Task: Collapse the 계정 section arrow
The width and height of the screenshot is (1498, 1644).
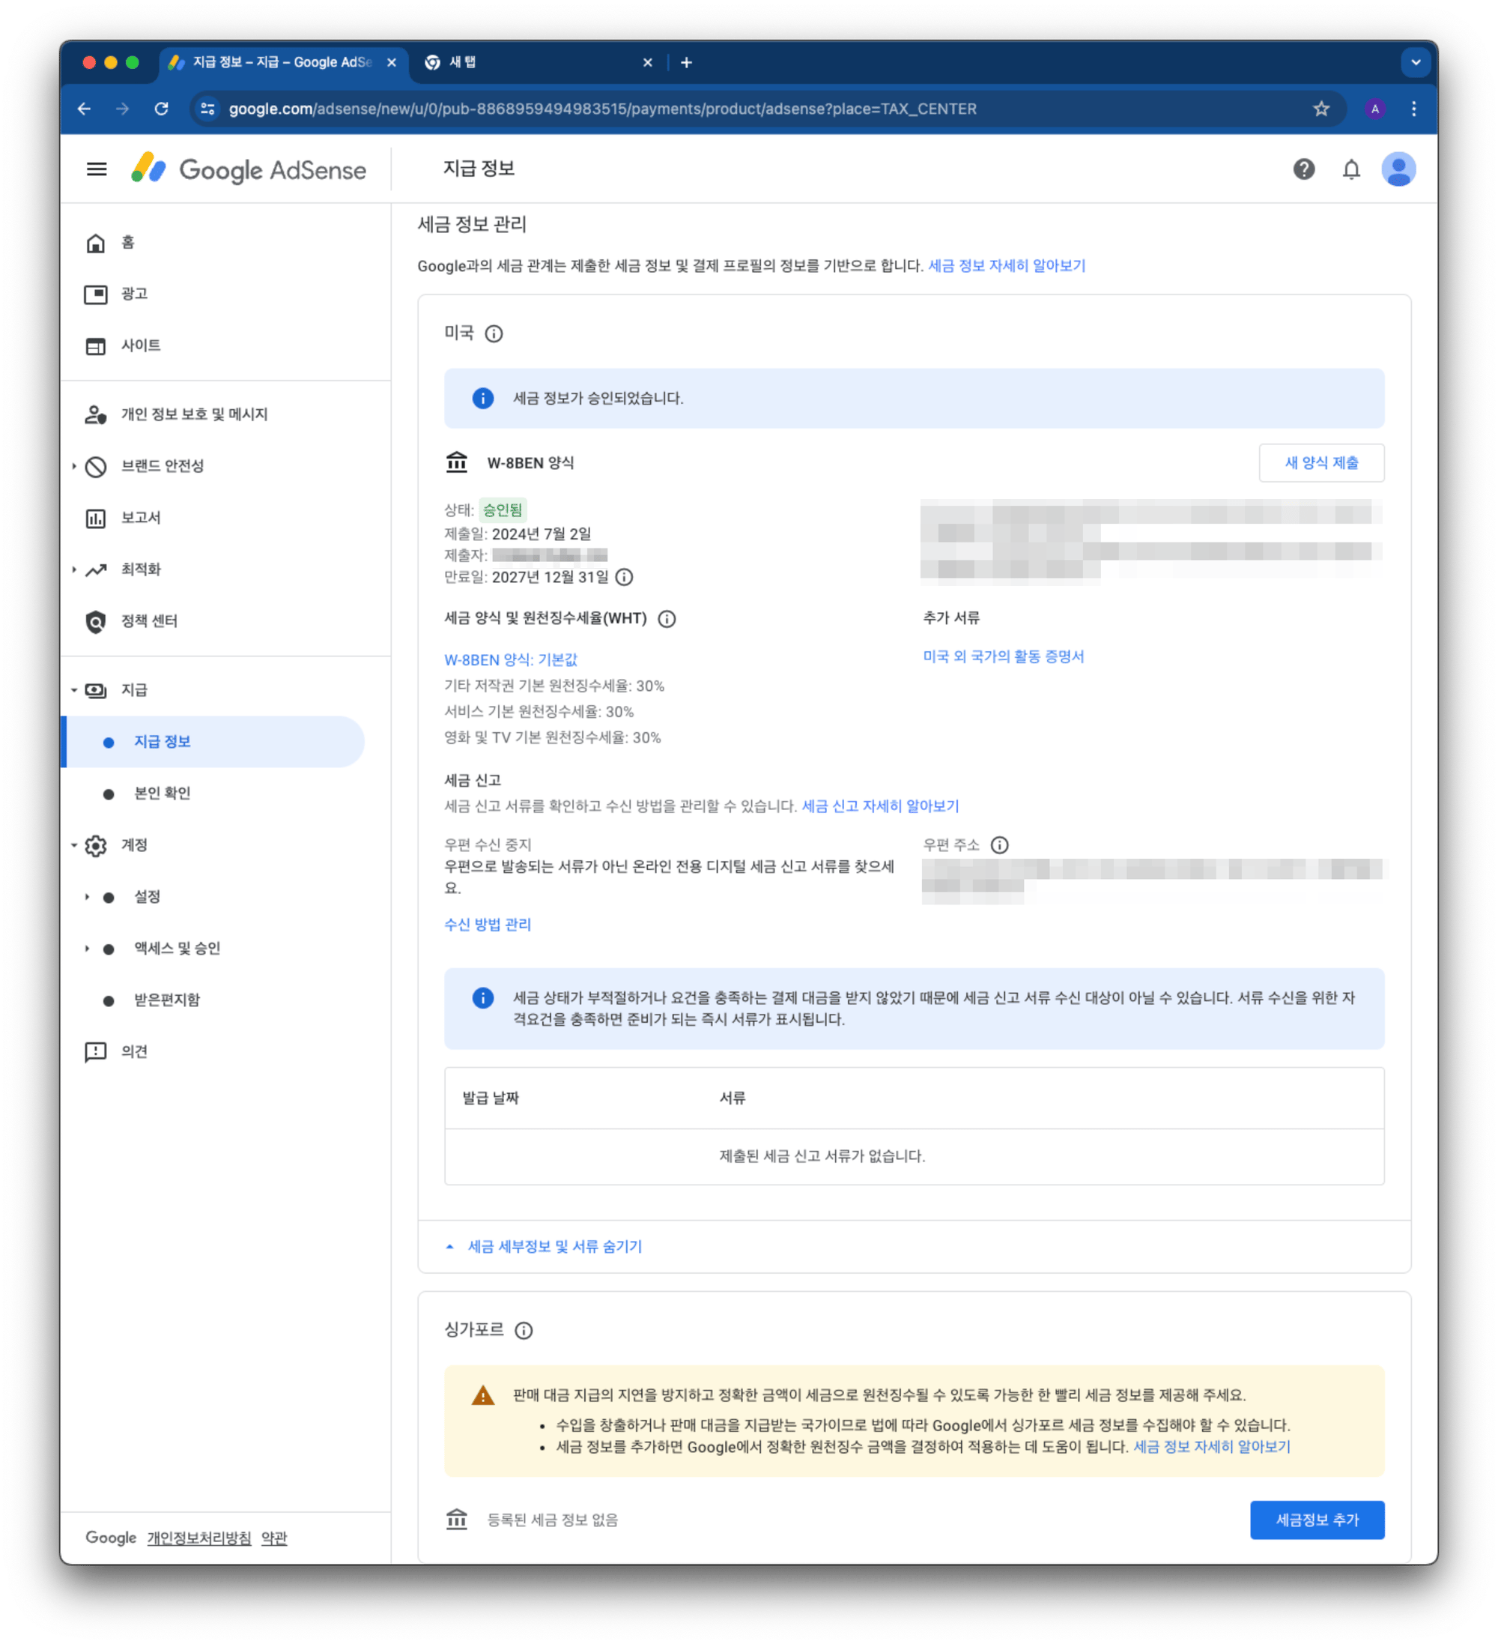Action: (74, 844)
